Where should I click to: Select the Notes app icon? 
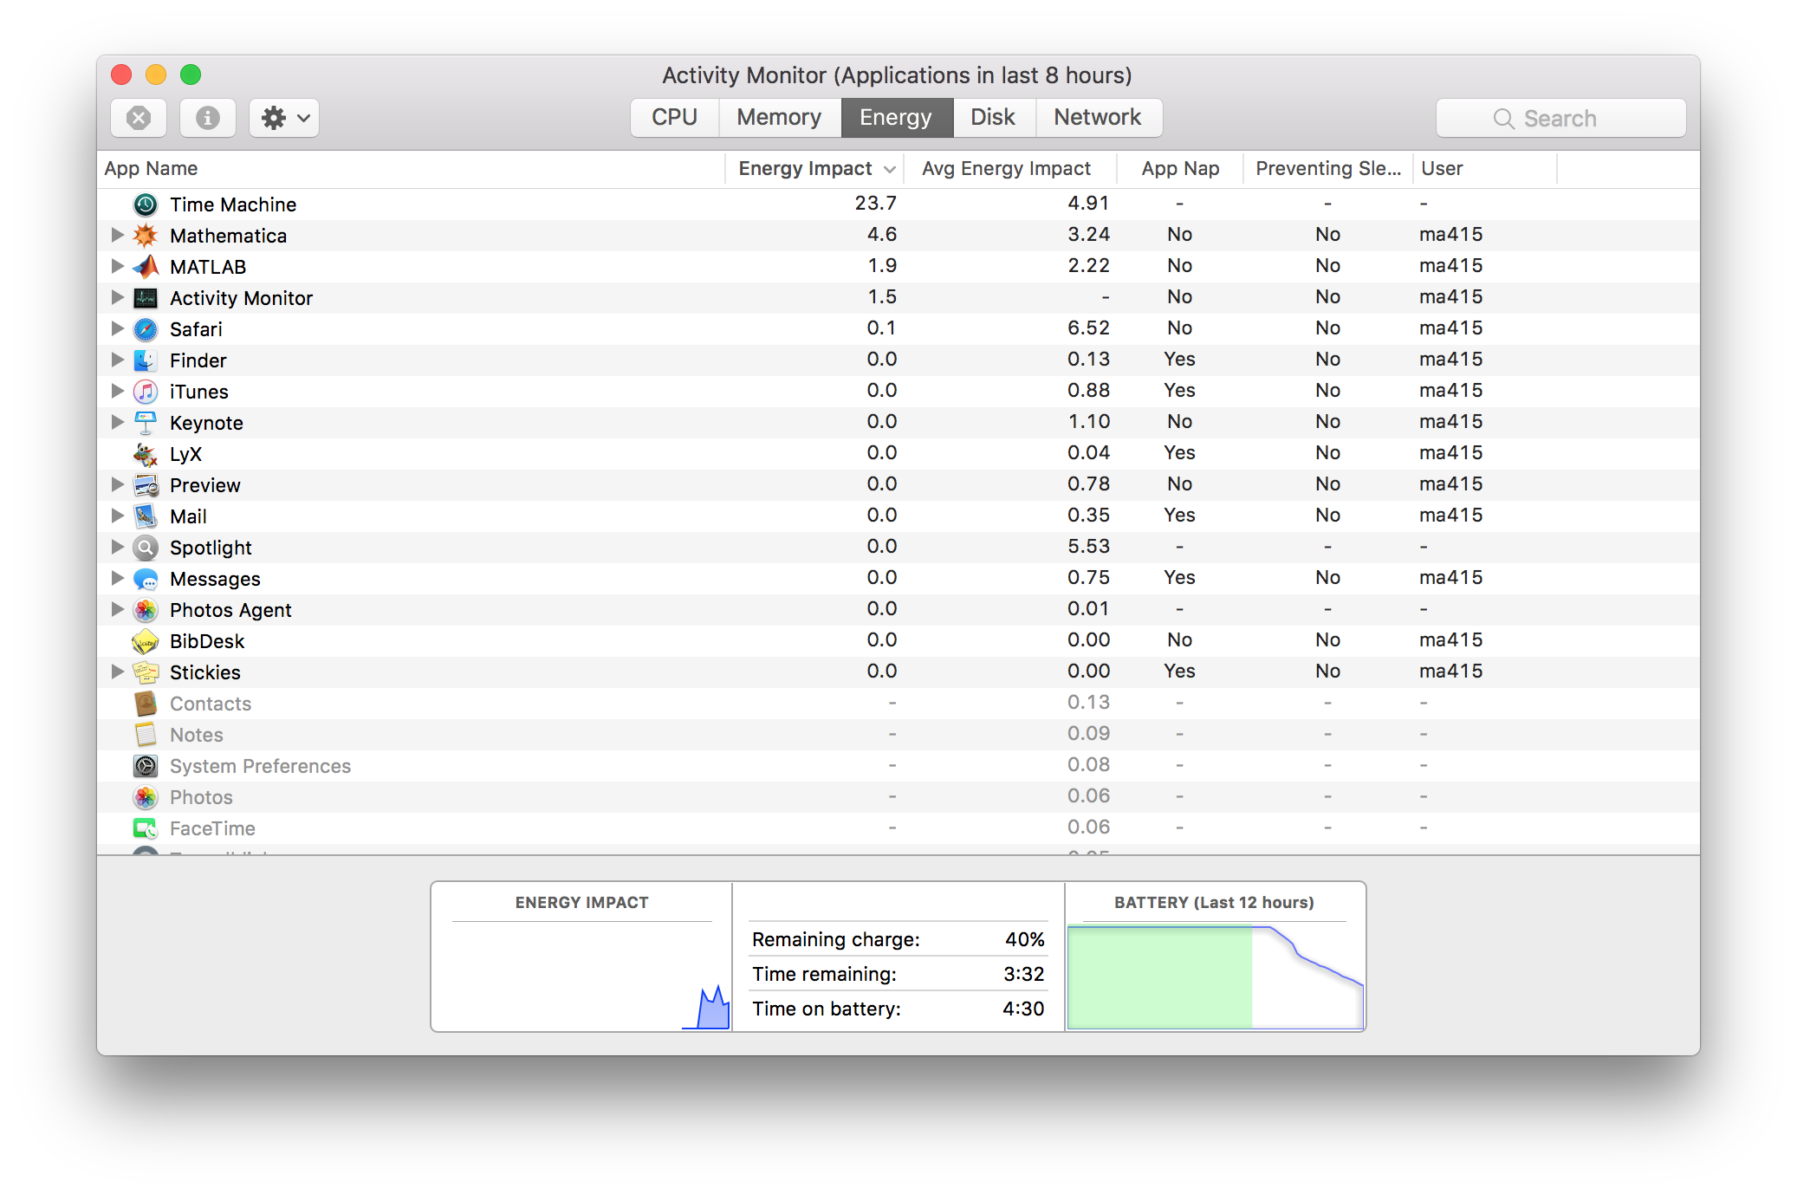(146, 735)
